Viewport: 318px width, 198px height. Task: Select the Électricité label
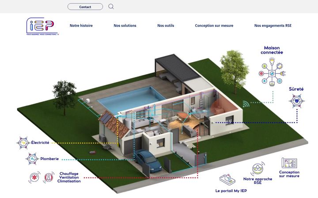click(x=40, y=143)
